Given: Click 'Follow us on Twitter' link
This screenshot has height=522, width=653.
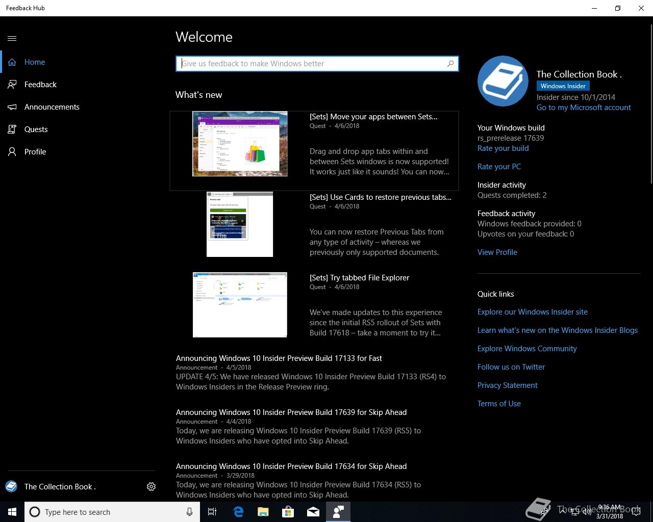Looking at the screenshot, I should (x=511, y=367).
